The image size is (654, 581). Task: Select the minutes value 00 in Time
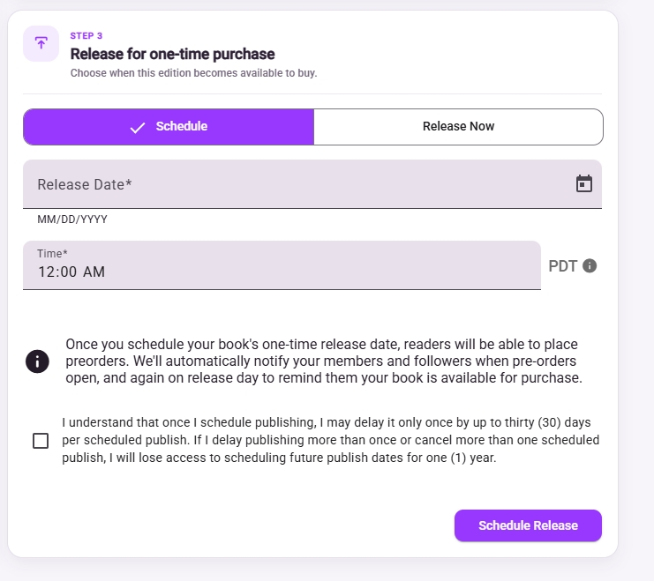coord(68,272)
